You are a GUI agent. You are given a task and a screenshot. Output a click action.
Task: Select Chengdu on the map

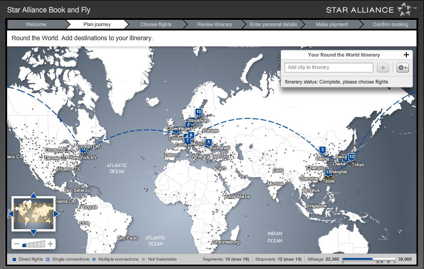coord(315,168)
